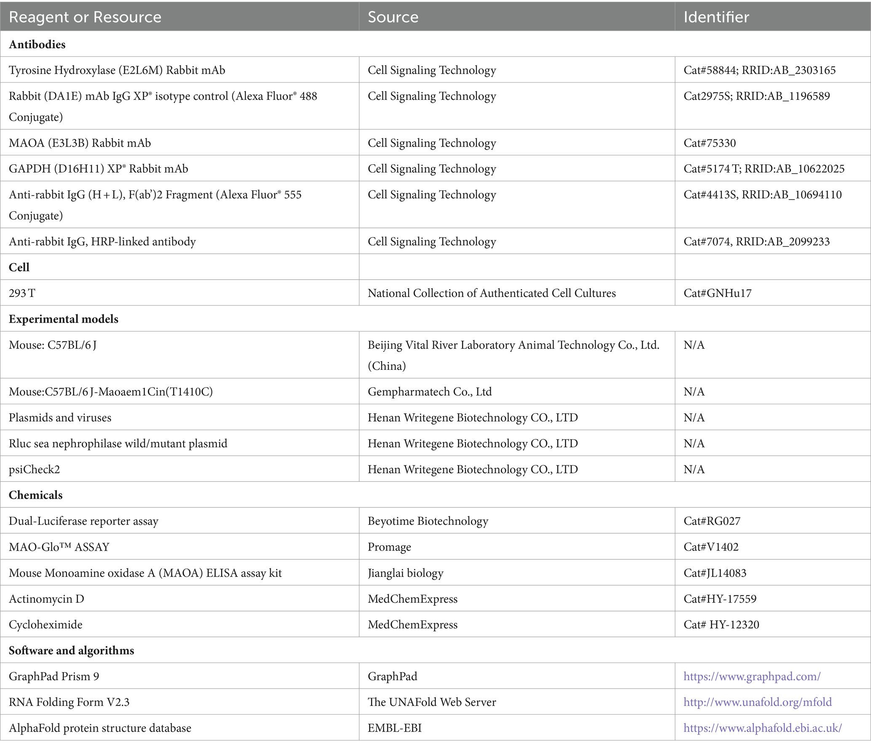The height and width of the screenshot is (748, 871).
Task: Select 'Mouse Monoamine oxidase A (MAOA) ELISA assay kit'
Action: coord(145,573)
